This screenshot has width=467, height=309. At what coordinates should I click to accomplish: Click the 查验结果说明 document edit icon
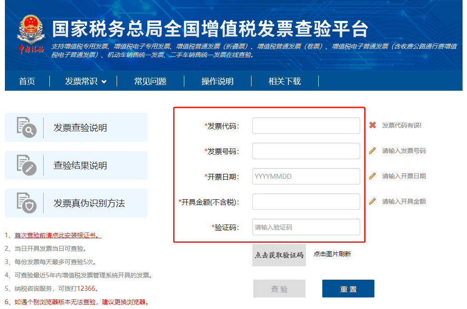[x=27, y=165]
